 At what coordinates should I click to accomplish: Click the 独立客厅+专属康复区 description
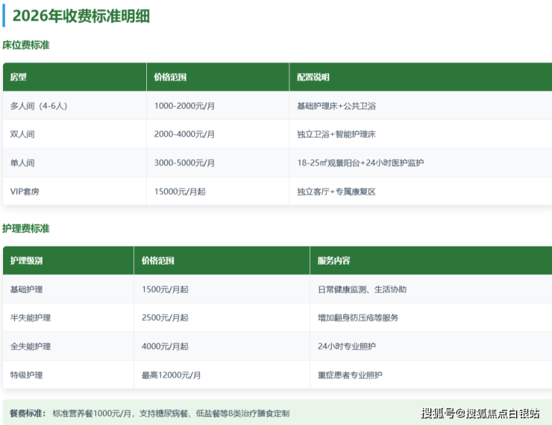pos(336,192)
